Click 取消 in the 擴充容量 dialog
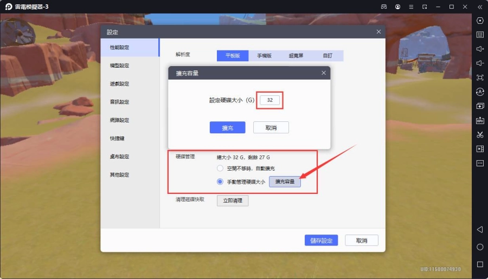The height and width of the screenshot is (279, 488). tap(271, 127)
